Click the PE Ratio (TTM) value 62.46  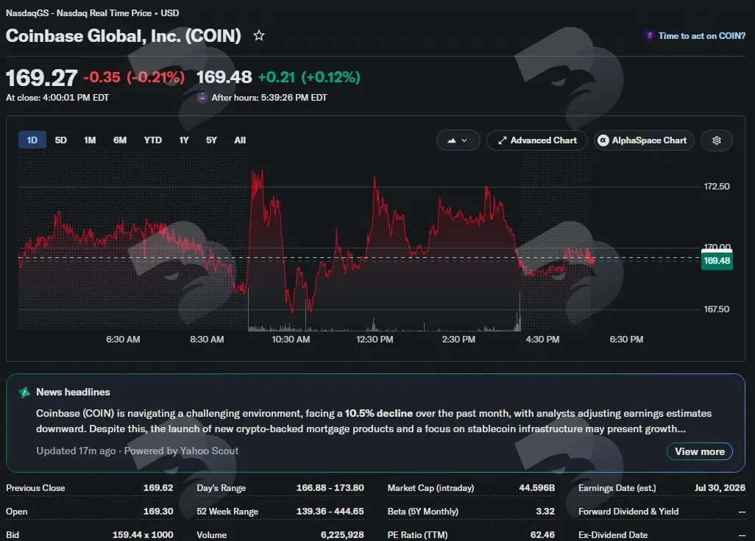(x=542, y=534)
